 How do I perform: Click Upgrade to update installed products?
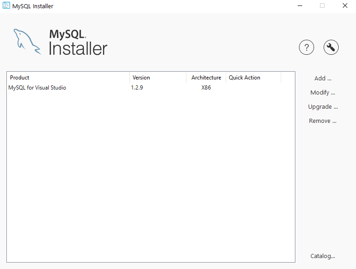click(323, 106)
